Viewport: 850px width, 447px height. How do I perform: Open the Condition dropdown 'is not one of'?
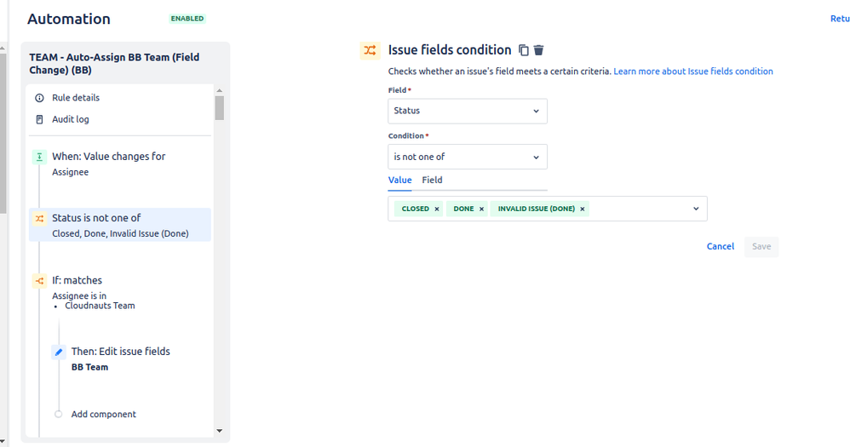pos(468,158)
